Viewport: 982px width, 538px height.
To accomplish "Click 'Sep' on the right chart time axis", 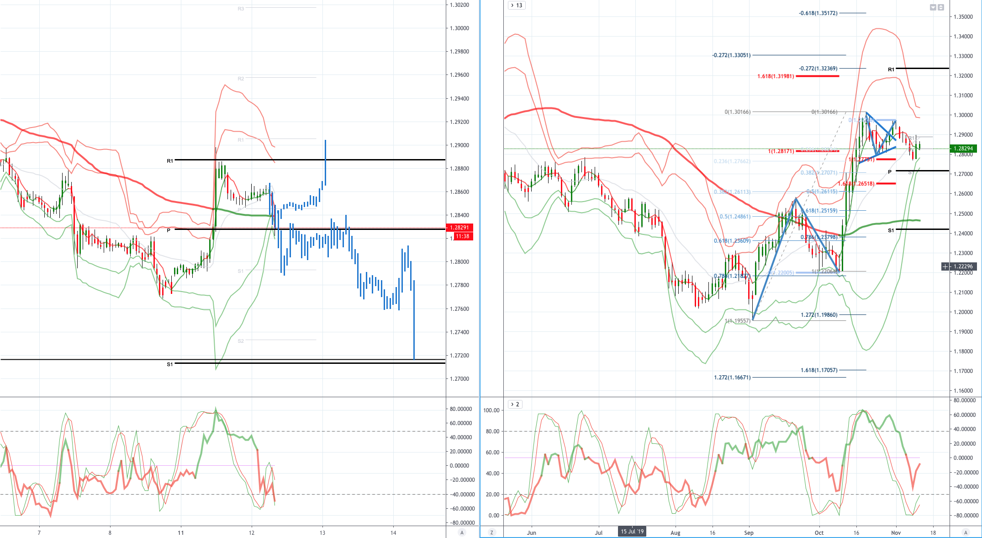I will [x=749, y=533].
